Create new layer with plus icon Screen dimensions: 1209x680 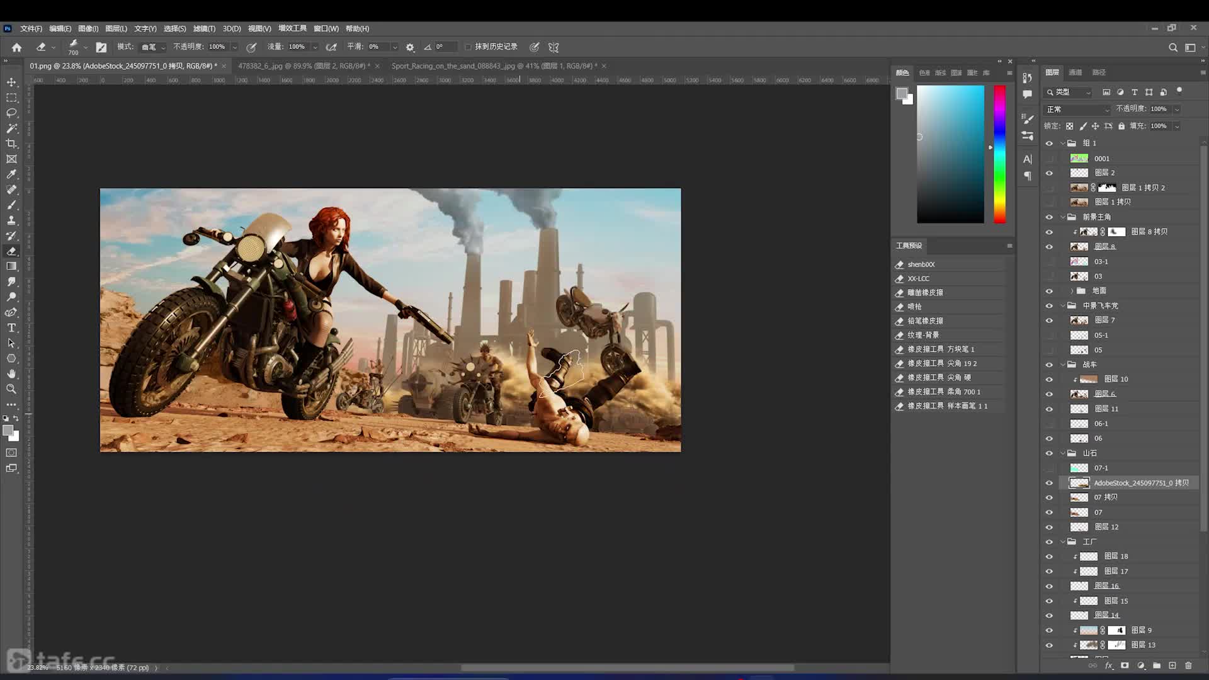1172,666
